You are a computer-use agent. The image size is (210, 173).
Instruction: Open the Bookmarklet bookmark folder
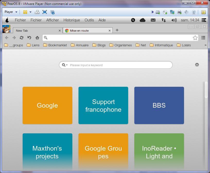pos(55,45)
